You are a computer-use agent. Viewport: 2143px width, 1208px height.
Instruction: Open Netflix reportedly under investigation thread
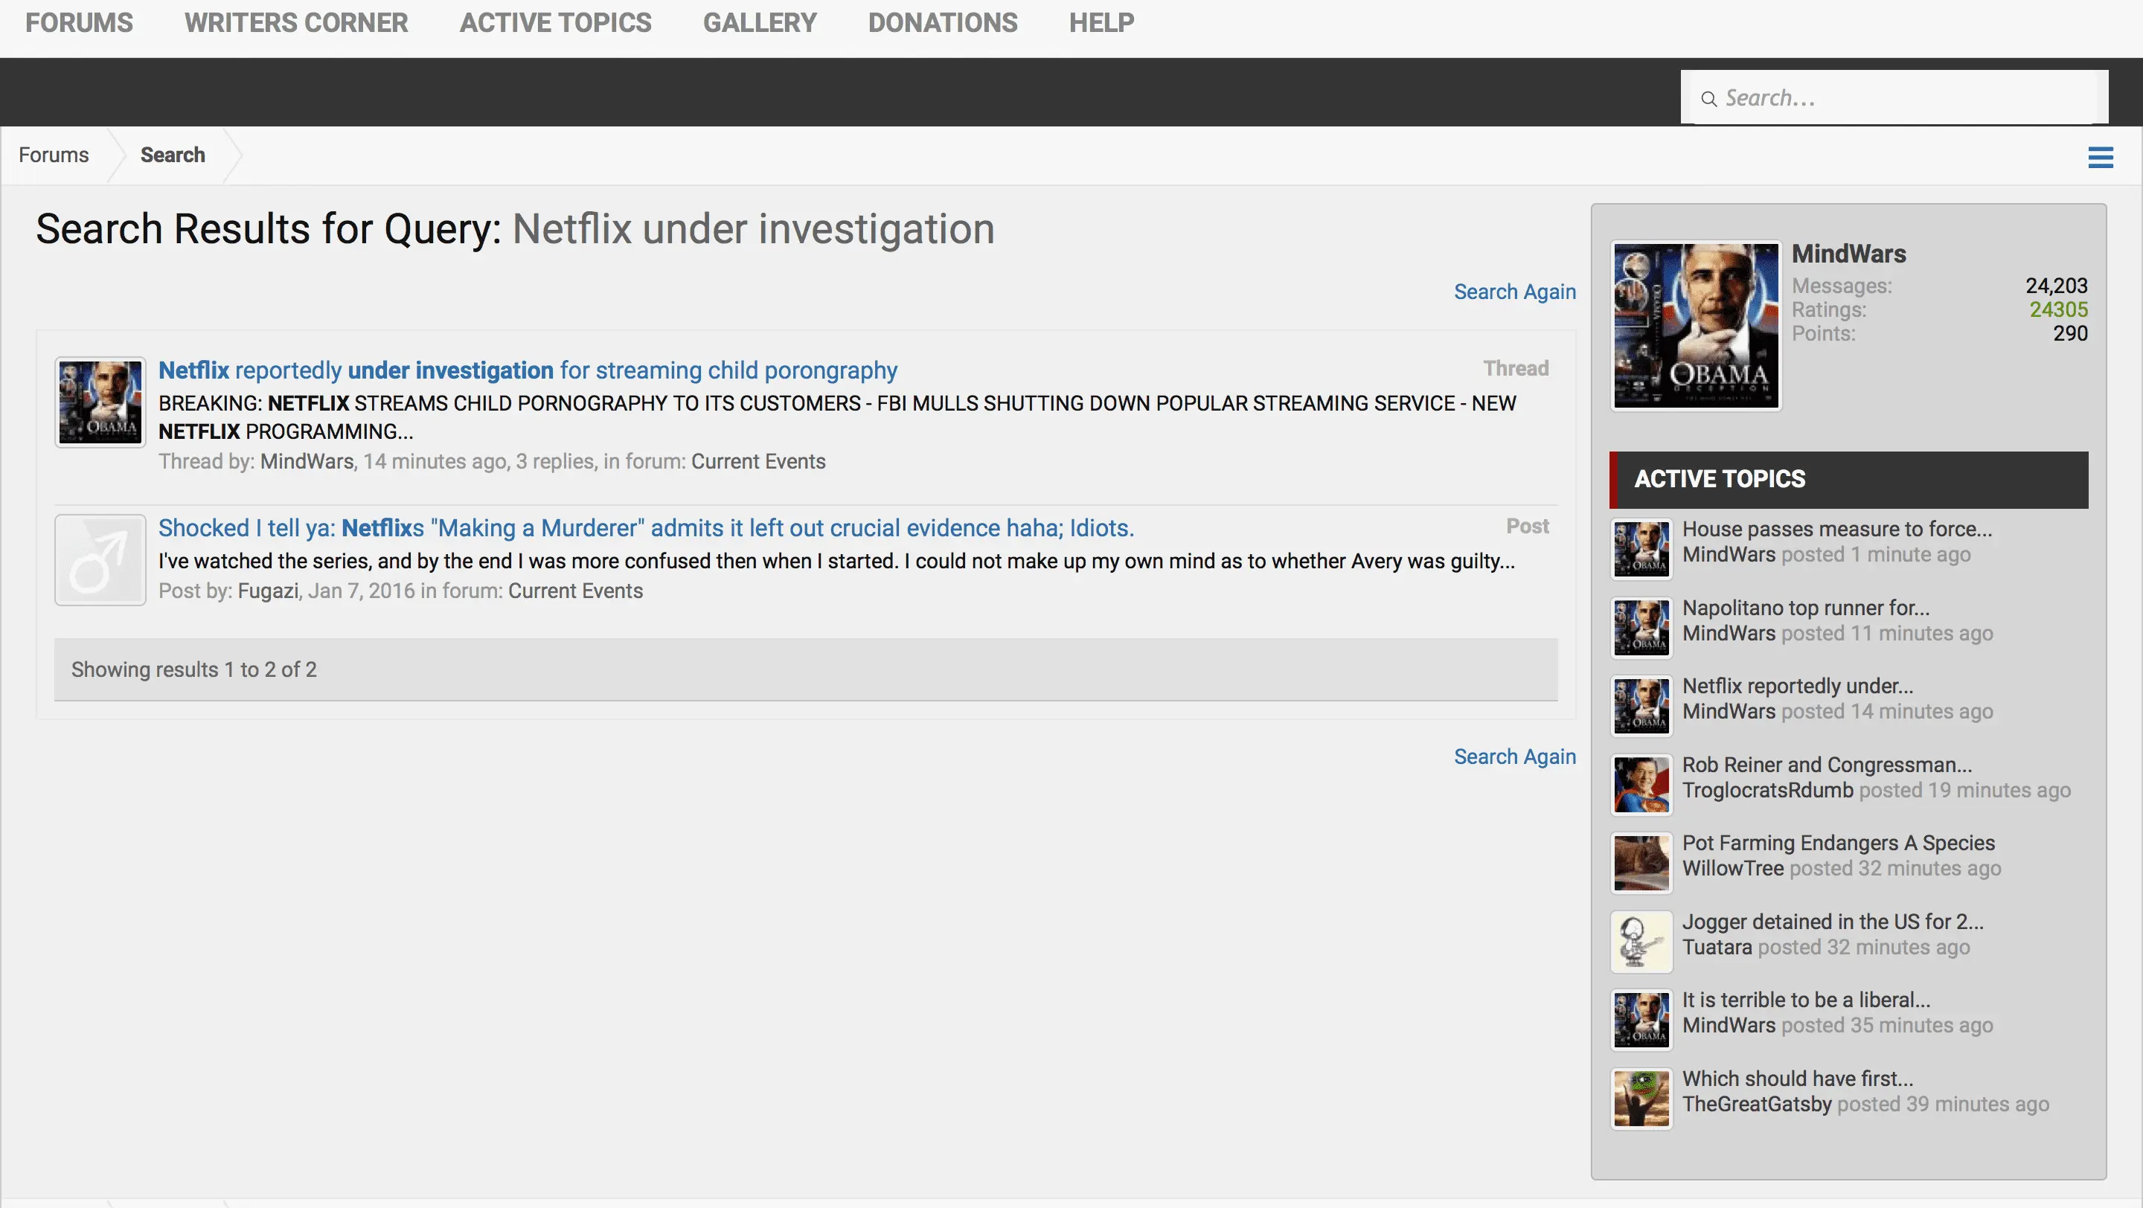[528, 370]
